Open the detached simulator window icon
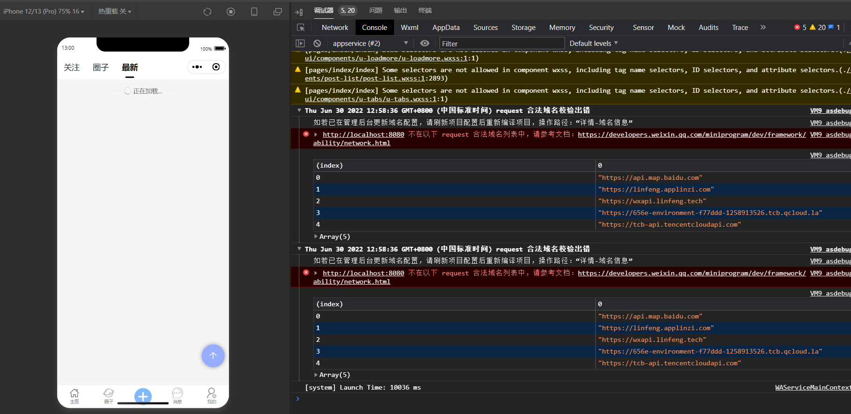Image resolution: width=851 pixels, height=414 pixels. (x=278, y=12)
